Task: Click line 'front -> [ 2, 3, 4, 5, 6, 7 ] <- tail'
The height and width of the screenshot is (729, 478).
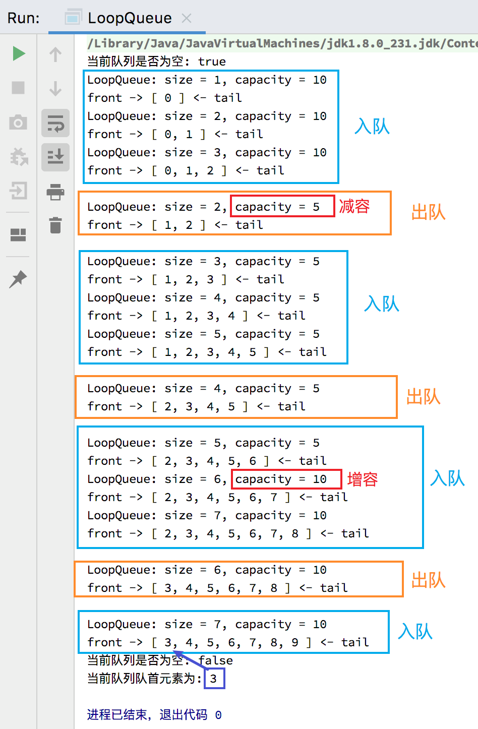Action: 217,497
